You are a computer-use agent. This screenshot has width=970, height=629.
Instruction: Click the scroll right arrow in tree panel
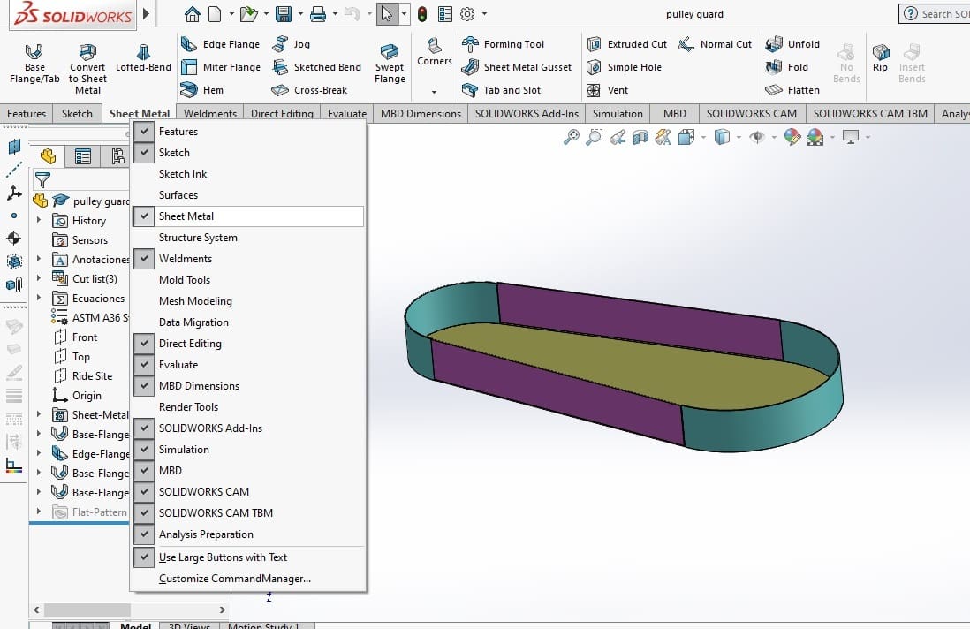[223, 610]
